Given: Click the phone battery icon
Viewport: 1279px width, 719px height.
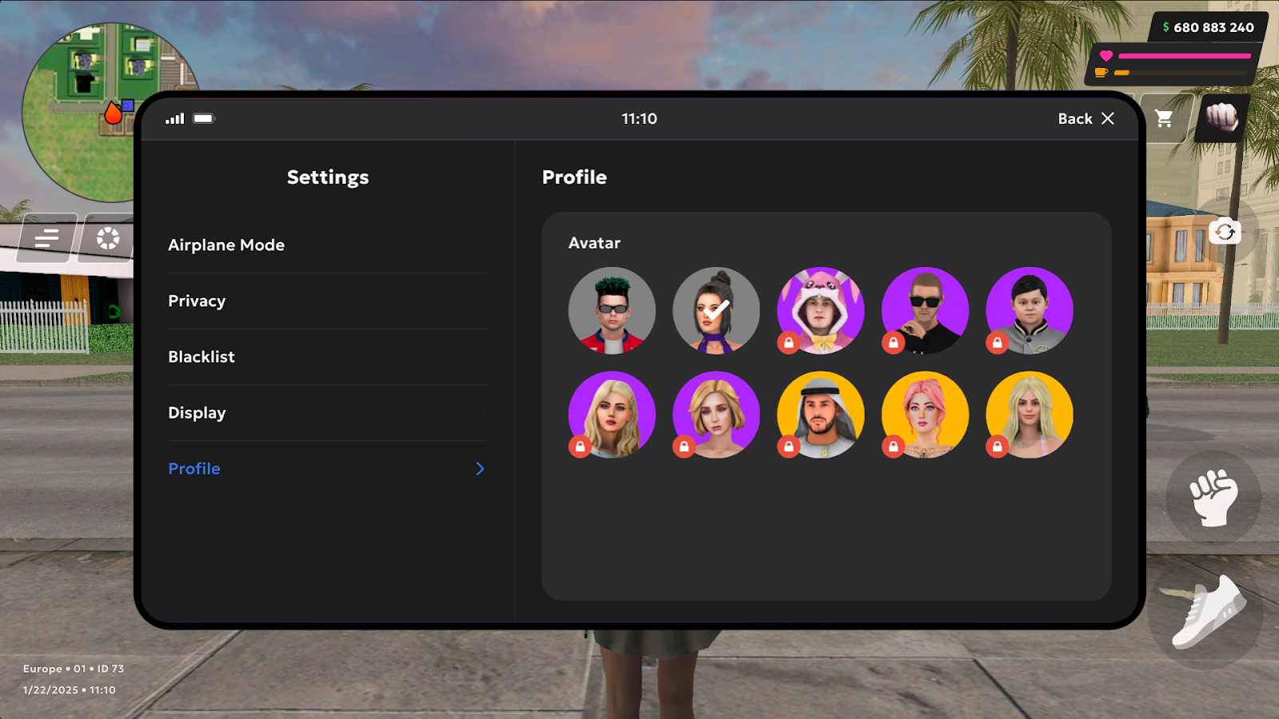Looking at the screenshot, I should [204, 118].
